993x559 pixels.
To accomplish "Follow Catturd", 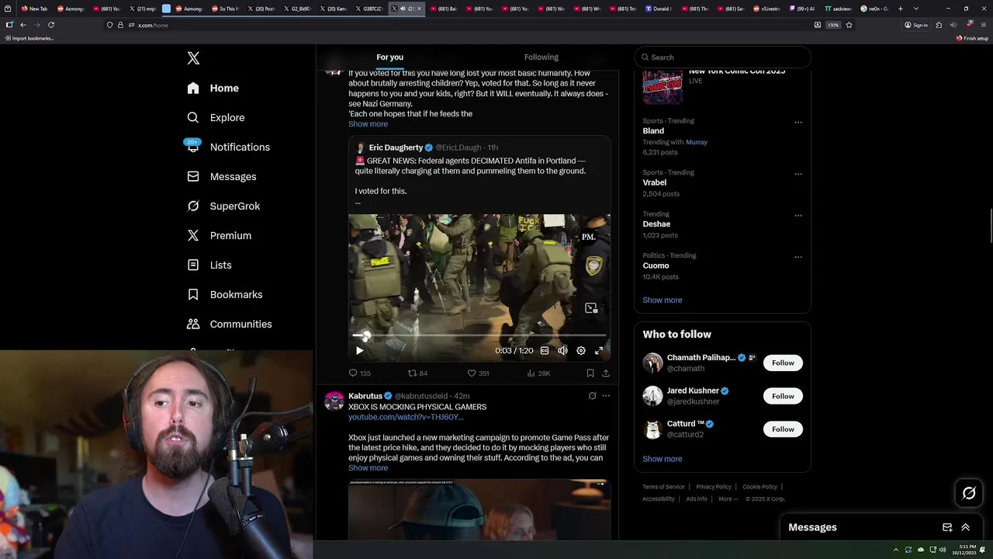I will click(x=783, y=429).
